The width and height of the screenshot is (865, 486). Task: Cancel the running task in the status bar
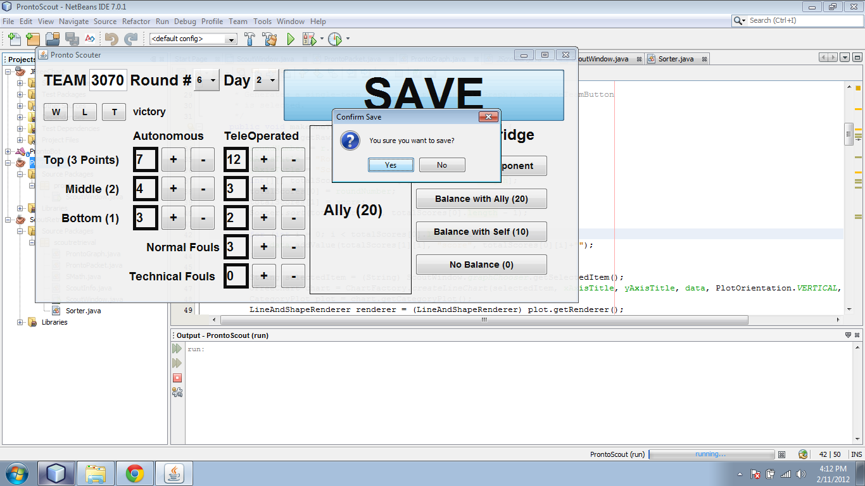click(x=781, y=454)
